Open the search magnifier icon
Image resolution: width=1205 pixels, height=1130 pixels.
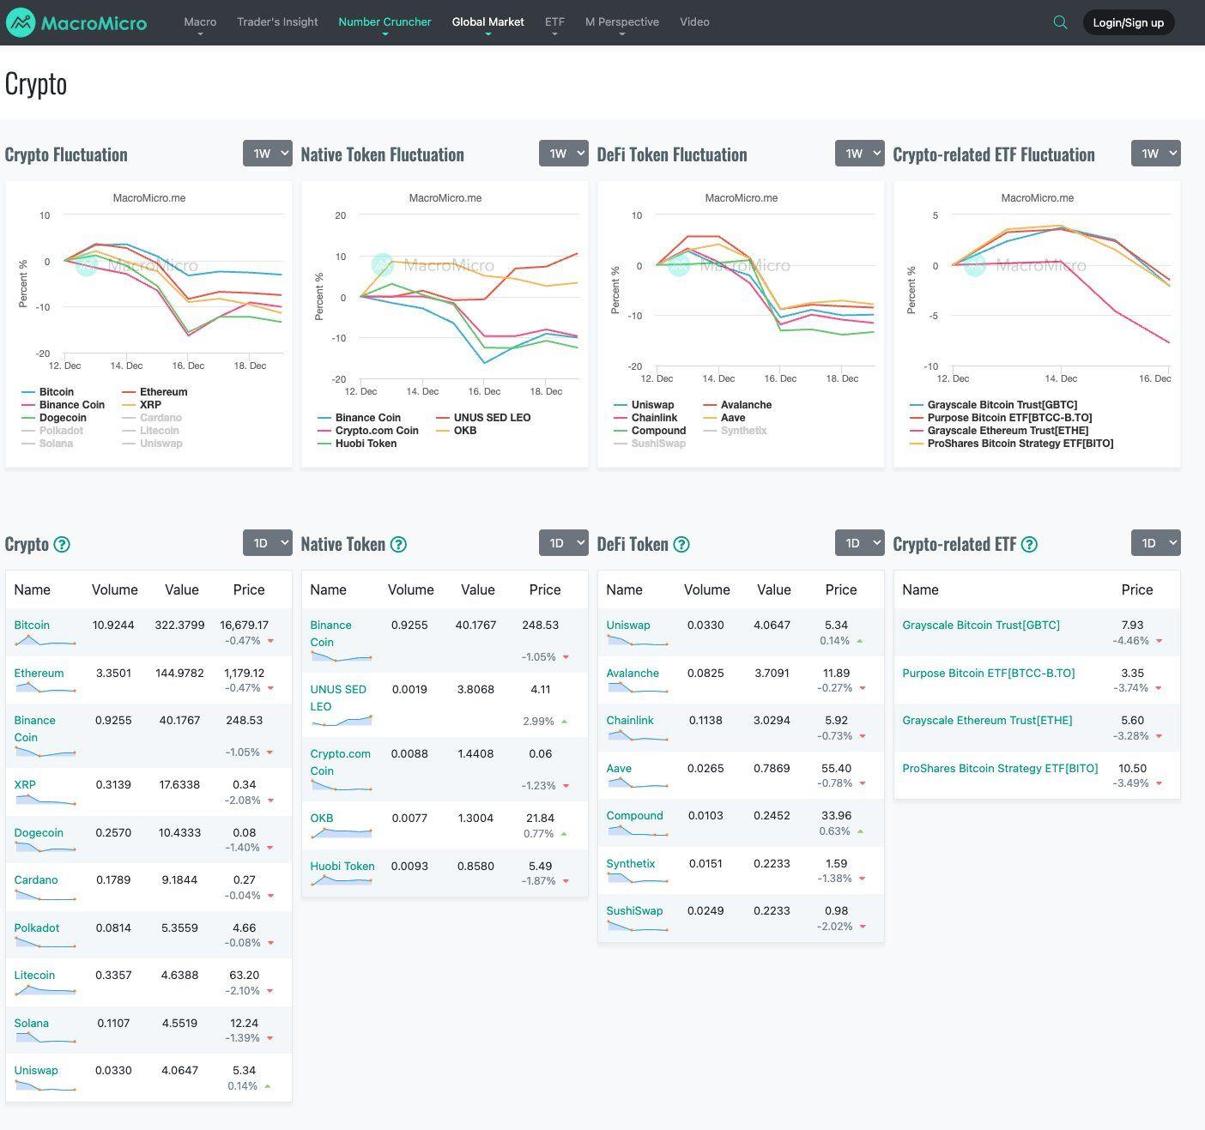(x=1060, y=22)
